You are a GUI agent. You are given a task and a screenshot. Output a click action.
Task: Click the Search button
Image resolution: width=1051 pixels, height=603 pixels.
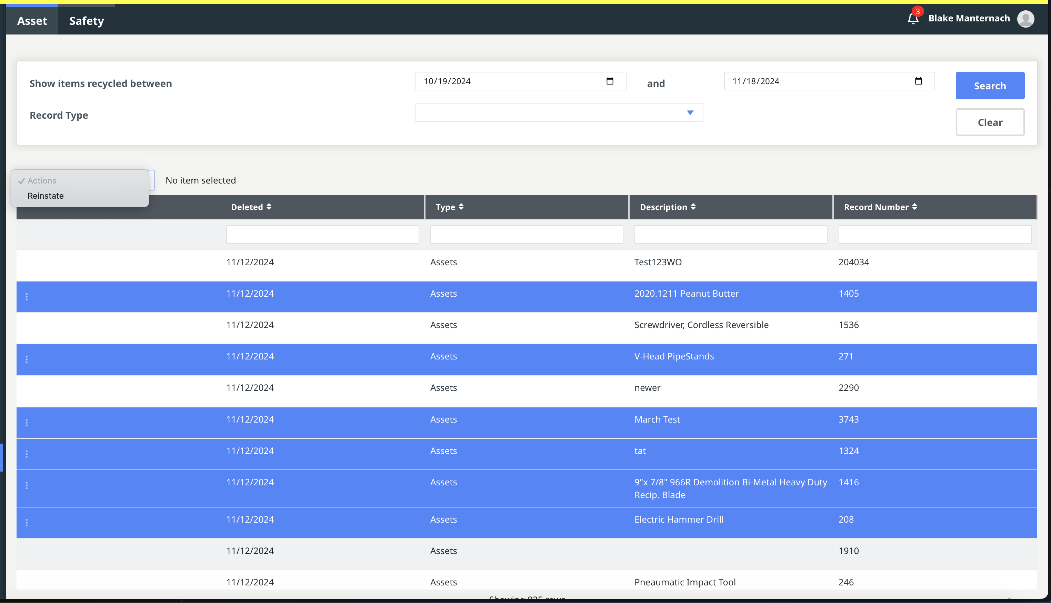[990, 85]
